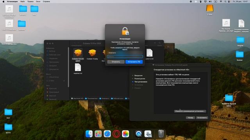The image size is (250, 140).
Task: Select Оранжевый tag in Finder sidebar
Action: [54, 92]
